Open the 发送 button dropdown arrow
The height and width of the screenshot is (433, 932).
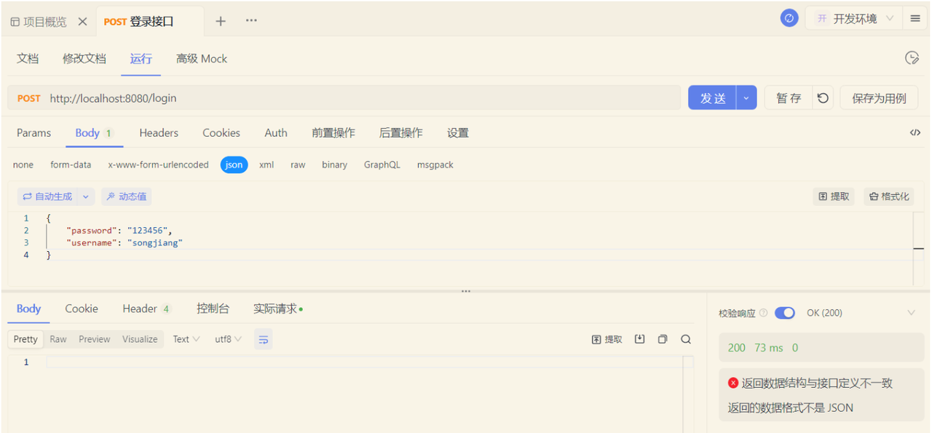746,98
